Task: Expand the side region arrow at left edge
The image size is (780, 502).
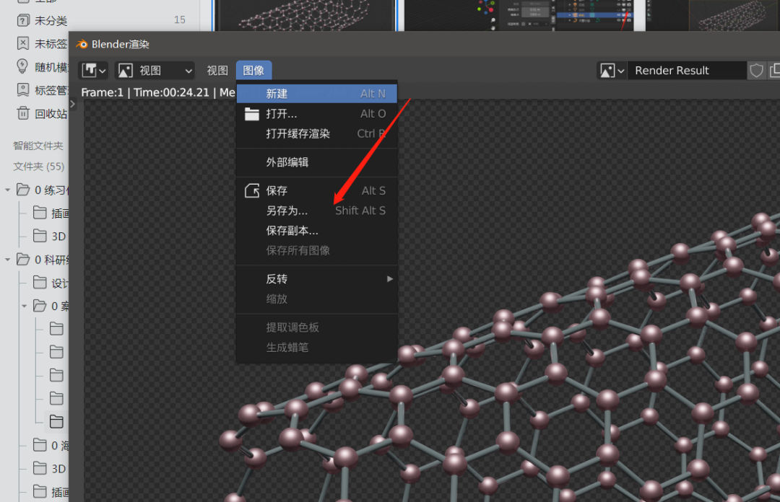Action: pos(73,104)
